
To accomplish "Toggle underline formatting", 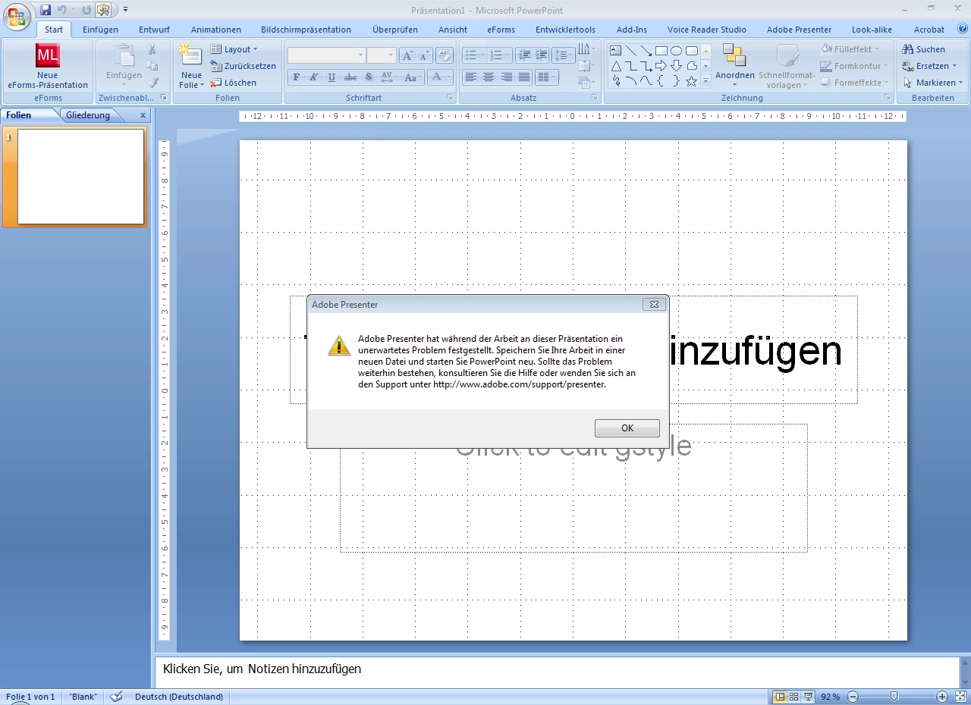I will (332, 77).
